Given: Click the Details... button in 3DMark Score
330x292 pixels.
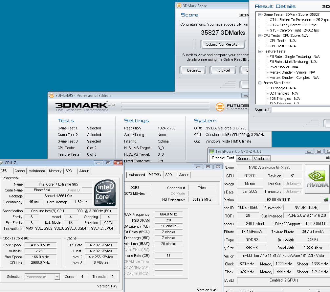Looking at the screenshot, I should tap(194, 70).
